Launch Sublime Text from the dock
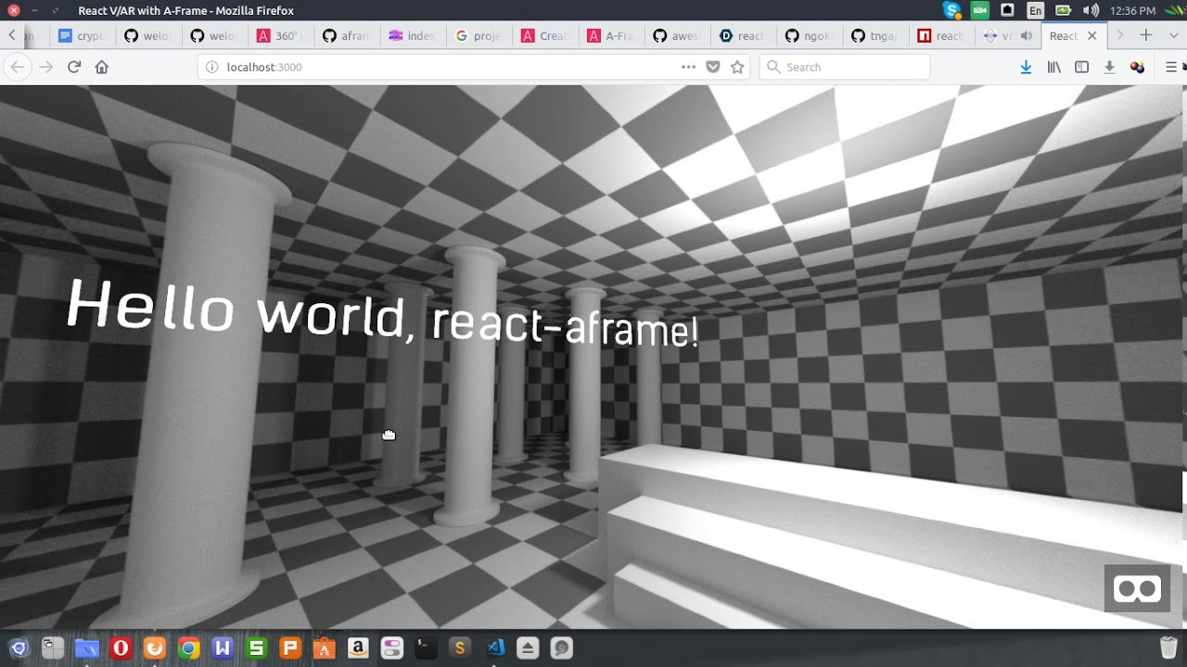This screenshot has width=1187, height=667. [459, 648]
